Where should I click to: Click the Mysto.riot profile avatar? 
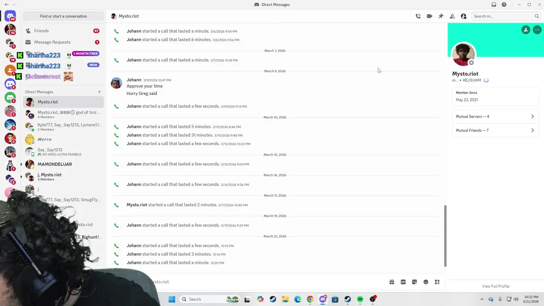(x=463, y=55)
